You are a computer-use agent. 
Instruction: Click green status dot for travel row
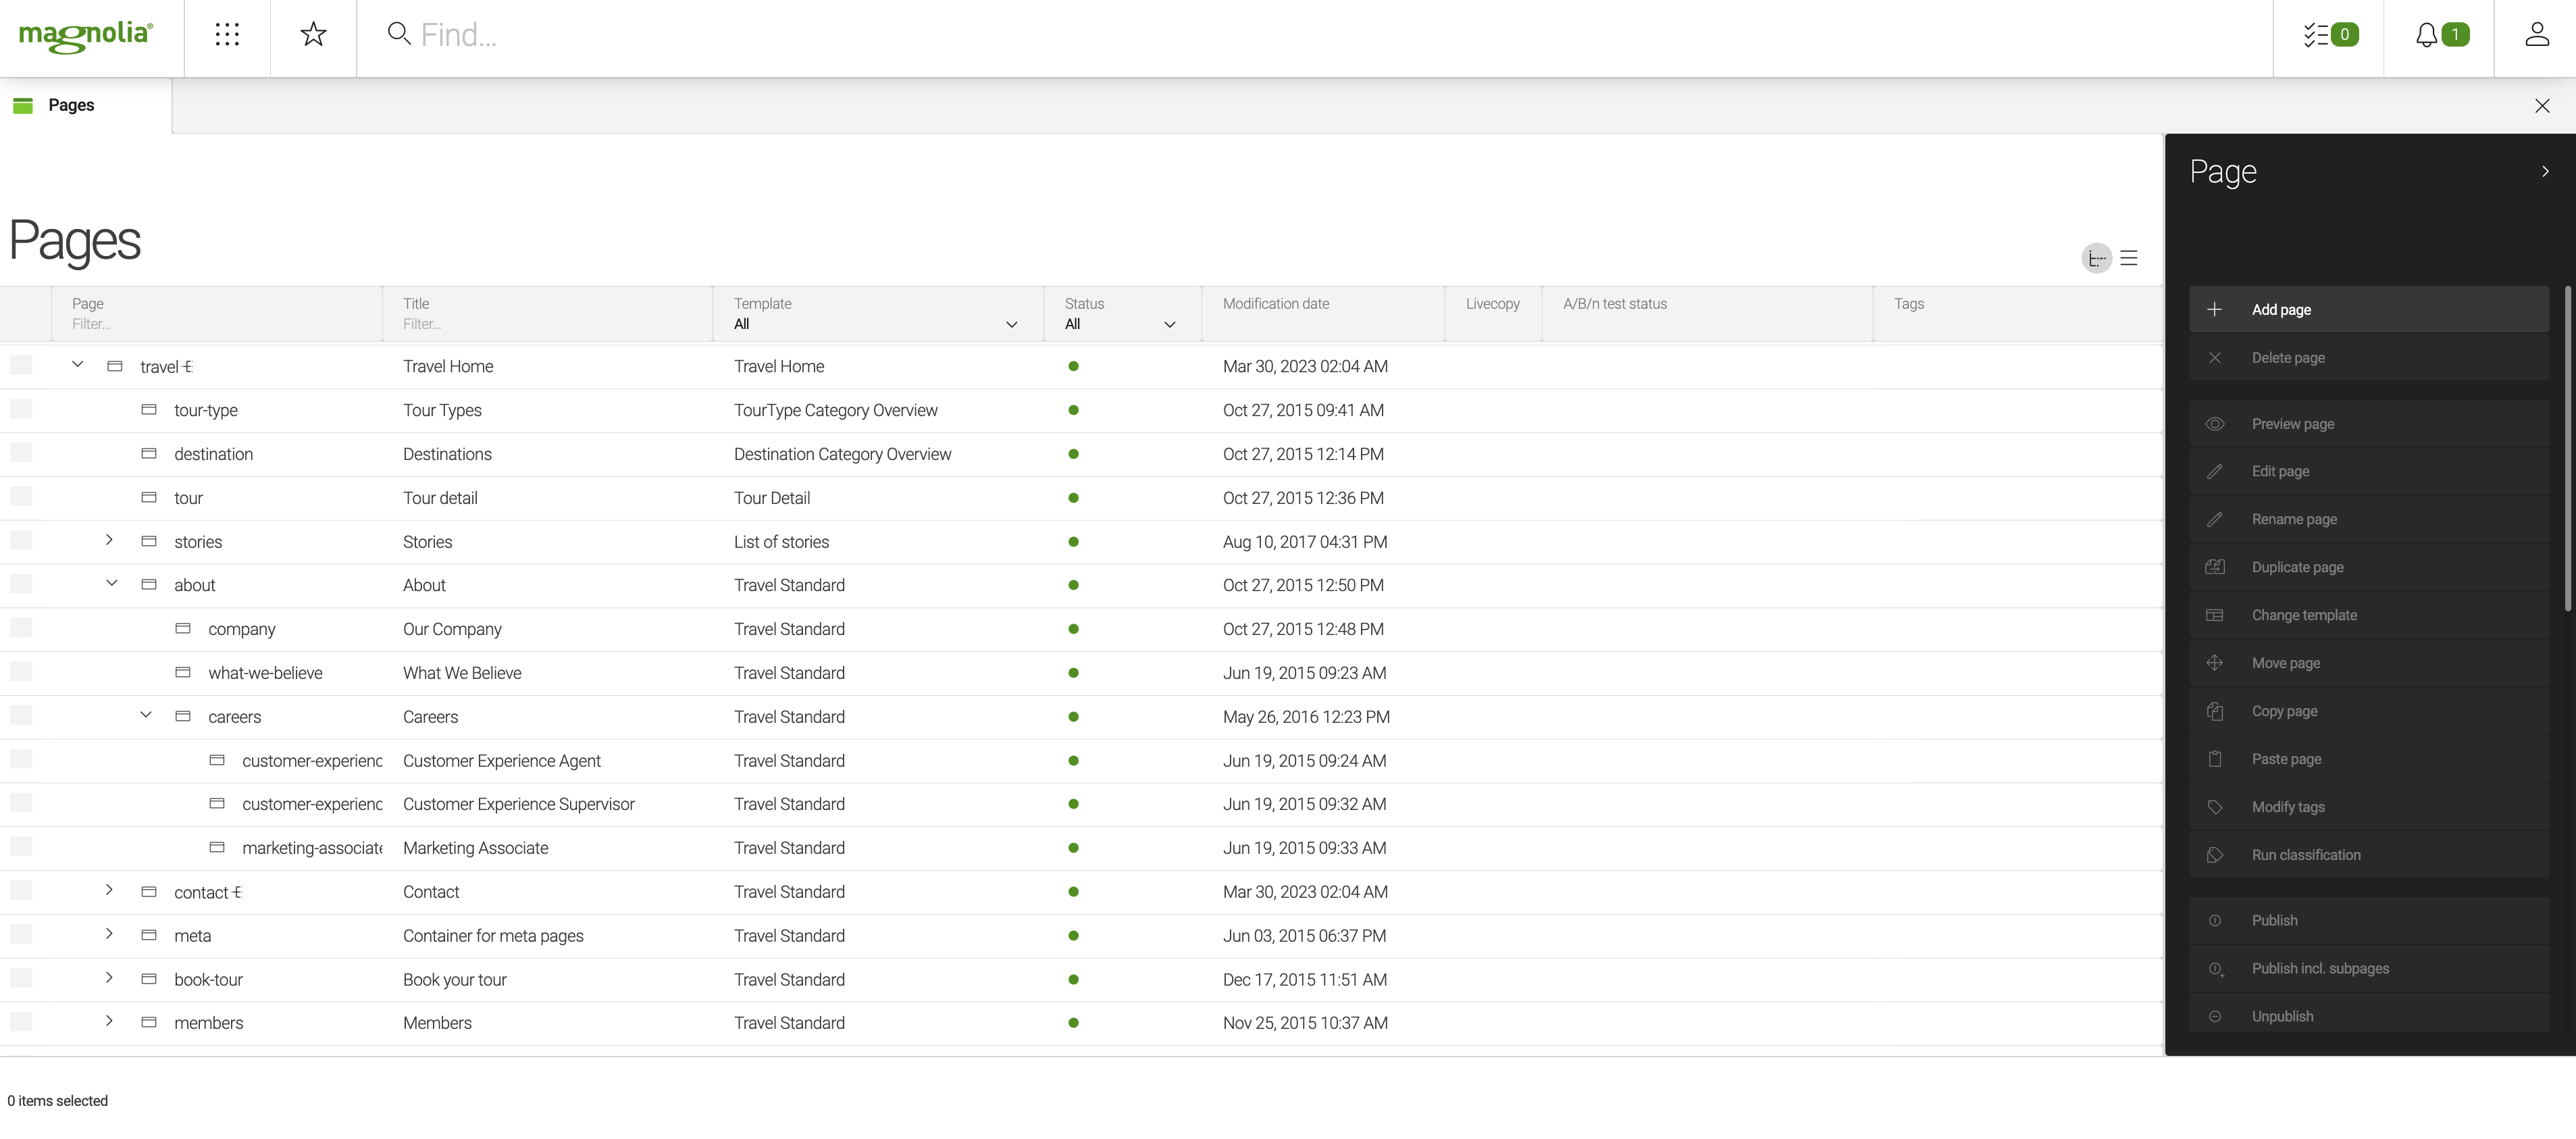(1073, 366)
